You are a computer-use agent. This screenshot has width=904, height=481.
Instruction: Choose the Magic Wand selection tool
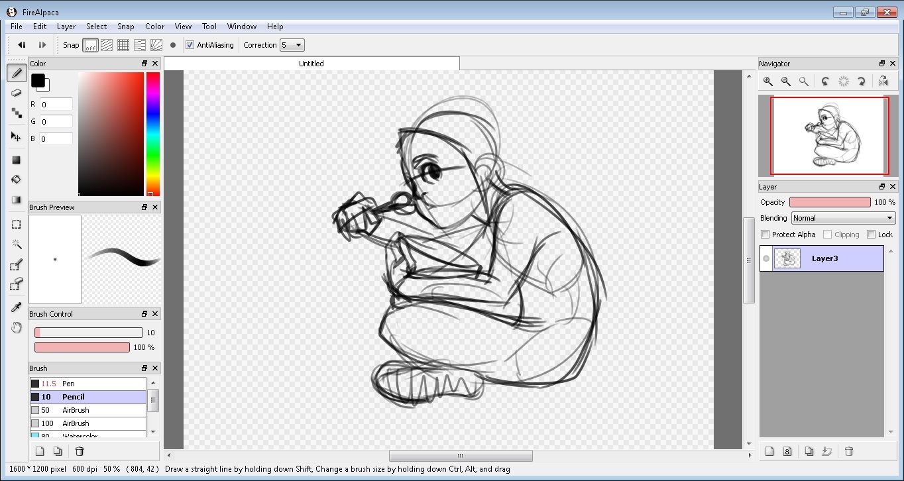pos(17,244)
